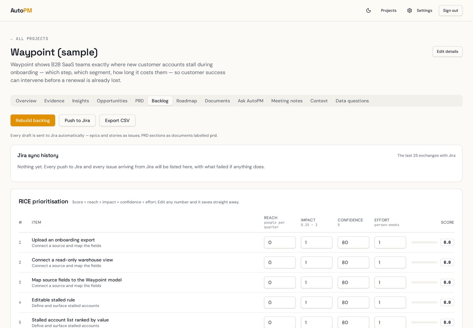Click the Jira sync history heading

[38, 155]
